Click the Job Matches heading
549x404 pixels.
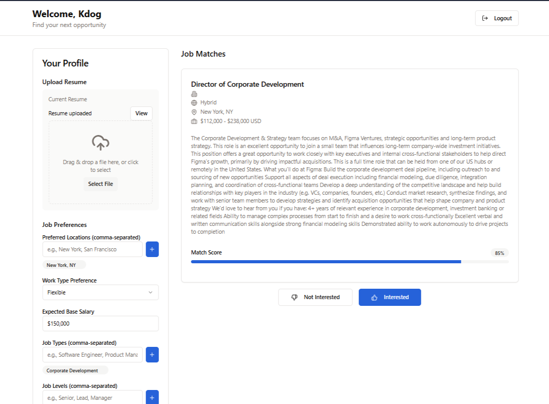point(203,54)
